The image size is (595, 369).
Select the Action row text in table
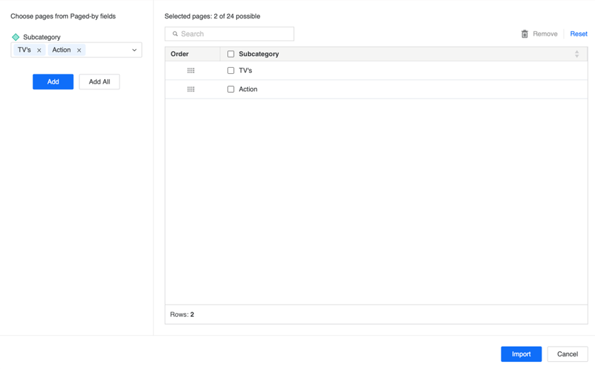(x=248, y=89)
